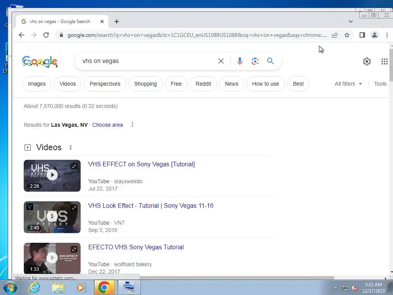Play the 2:40 VNT video thumbnail
The height and width of the screenshot is (295, 393).
click(x=52, y=217)
